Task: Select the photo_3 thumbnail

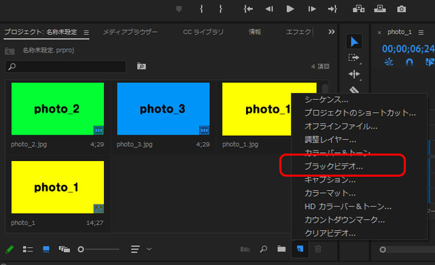Action: pos(163,109)
